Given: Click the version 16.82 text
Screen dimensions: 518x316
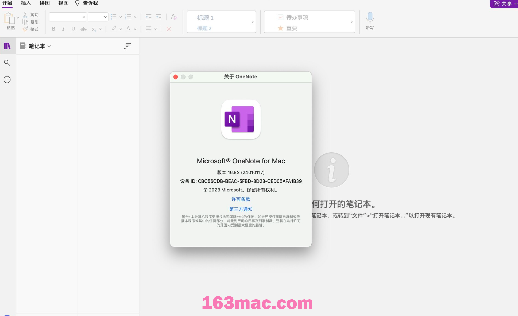Looking at the screenshot, I should [x=241, y=172].
